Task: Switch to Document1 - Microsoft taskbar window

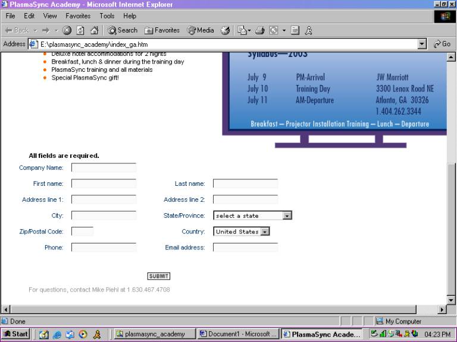Action: pyautogui.click(x=238, y=334)
